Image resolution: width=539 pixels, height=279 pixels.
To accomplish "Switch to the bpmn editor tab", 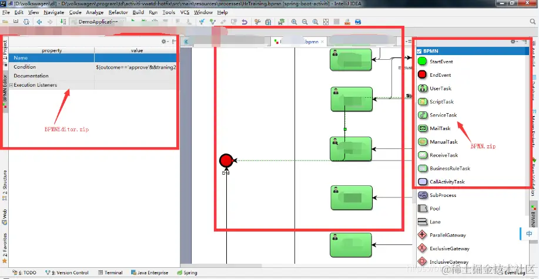I will click(297, 42).
